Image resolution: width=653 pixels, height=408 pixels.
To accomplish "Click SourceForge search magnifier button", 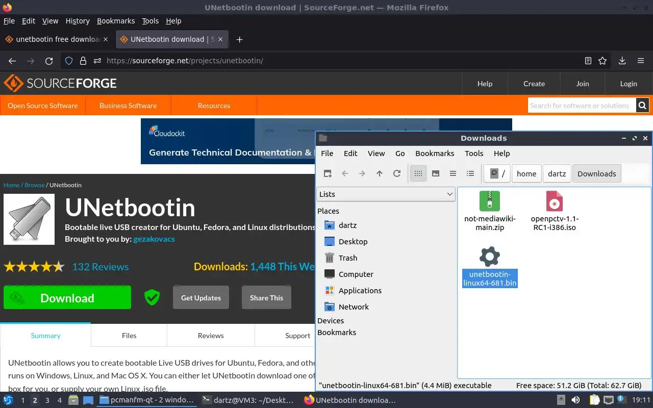I will point(642,106).
